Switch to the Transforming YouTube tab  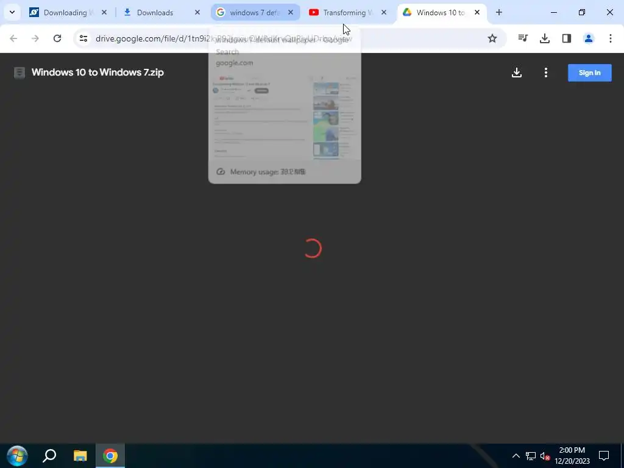click(x=348, y=12)
